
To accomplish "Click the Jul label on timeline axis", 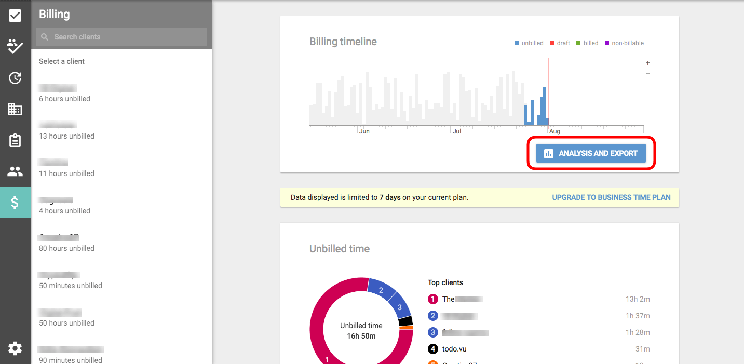I will (x=457, y=131).
